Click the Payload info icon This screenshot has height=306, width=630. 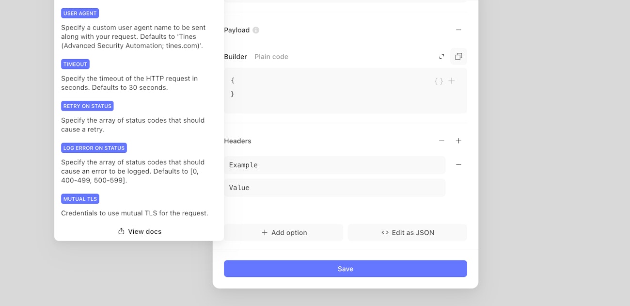coord(256,30)
